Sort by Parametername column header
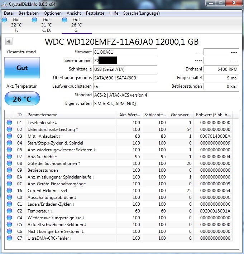 click(71, 115)
